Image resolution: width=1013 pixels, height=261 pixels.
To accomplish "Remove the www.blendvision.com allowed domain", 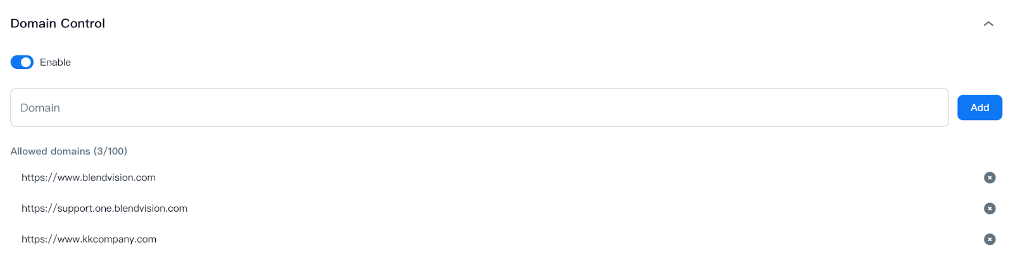I will (x=990, y=178).
